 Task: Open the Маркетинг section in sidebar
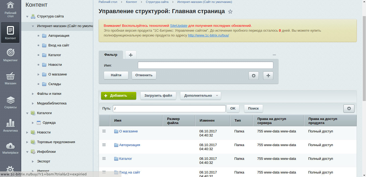[10, 55]
